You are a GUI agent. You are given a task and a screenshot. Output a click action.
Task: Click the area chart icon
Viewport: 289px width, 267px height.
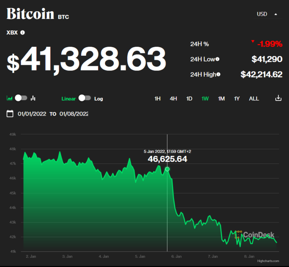click(x=10, y=98)
